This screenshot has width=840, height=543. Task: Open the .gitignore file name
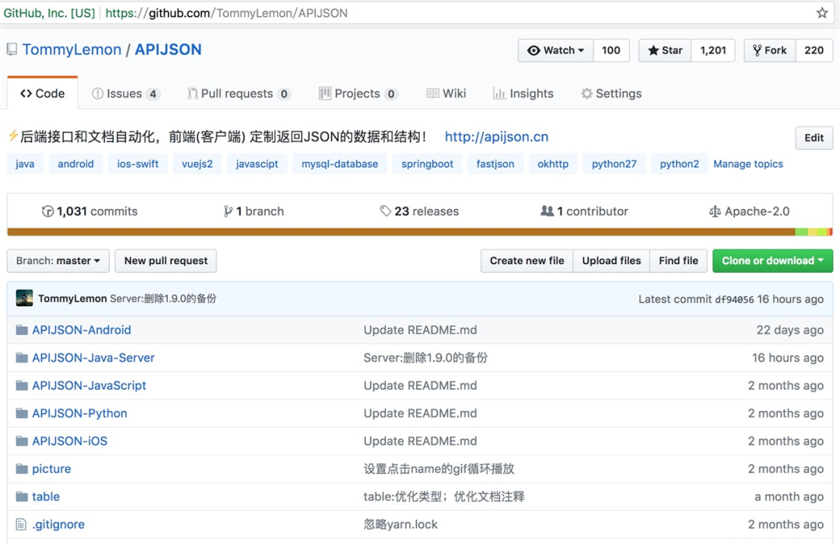pyautogui.click(x=58, y=524)
